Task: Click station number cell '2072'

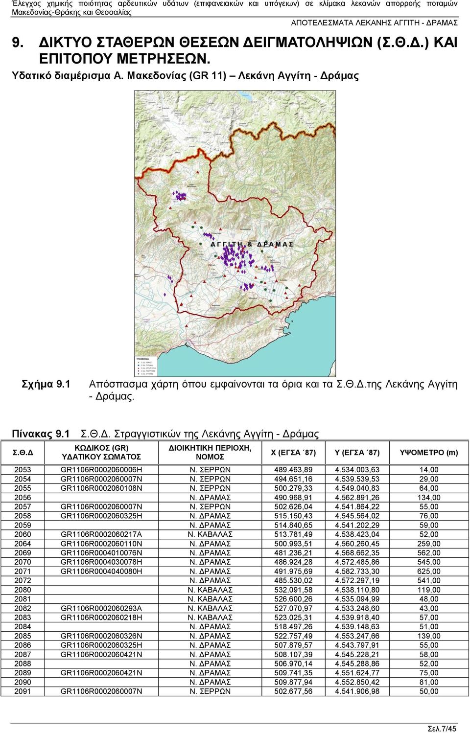Action: point(23,581)
